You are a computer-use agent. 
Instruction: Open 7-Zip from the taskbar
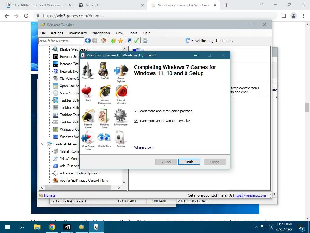pos(67,227)
